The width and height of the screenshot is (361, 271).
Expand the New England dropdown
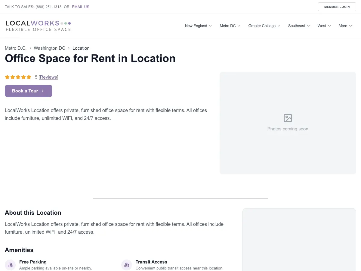pos(198,26)
